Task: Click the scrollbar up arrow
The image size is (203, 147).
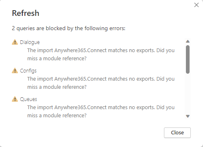Action: [188, 42]
